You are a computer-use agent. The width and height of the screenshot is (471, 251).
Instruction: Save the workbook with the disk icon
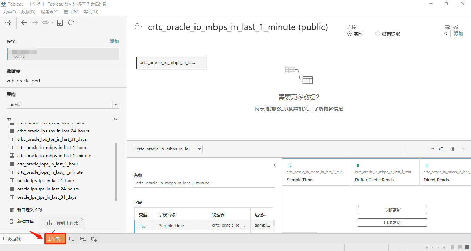(60, 23)
